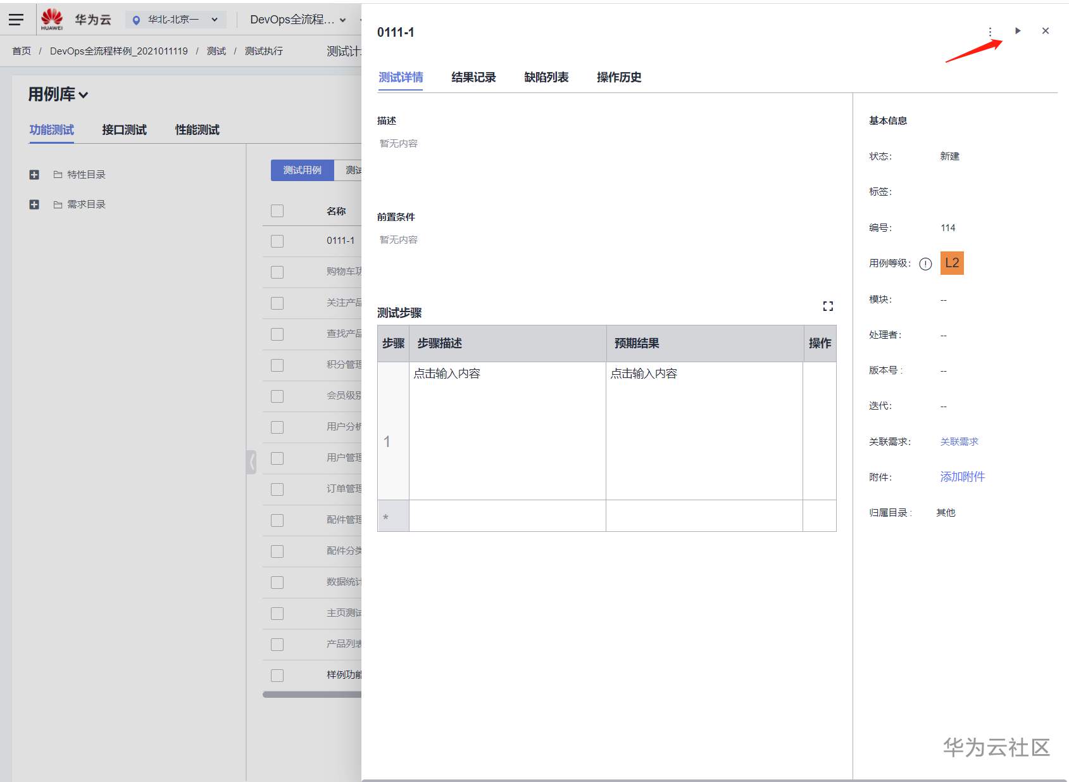
Task: Click the 特性目录 folder icon
Action: [58, 175]
